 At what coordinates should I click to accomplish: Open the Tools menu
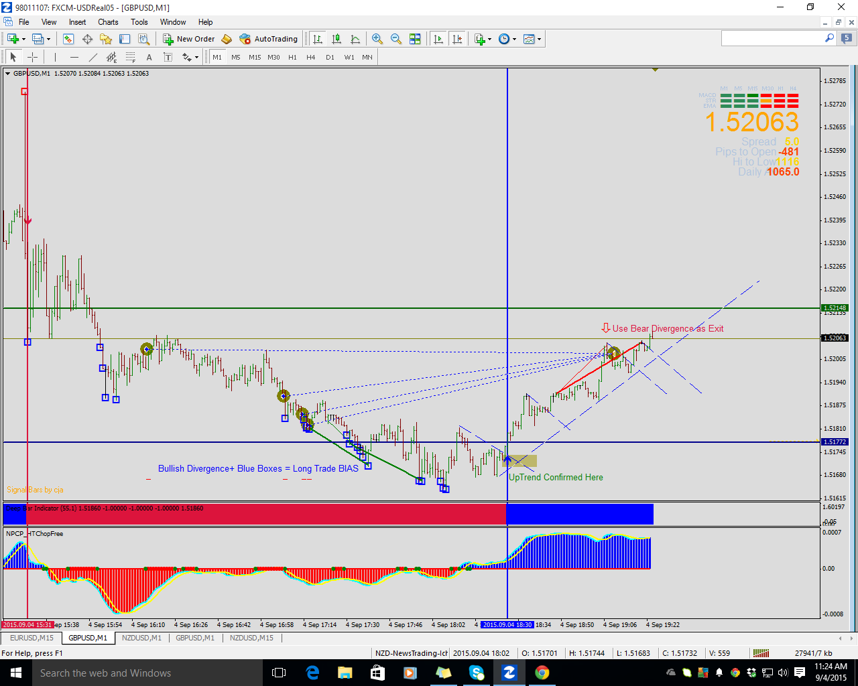[x=139, y=22]
